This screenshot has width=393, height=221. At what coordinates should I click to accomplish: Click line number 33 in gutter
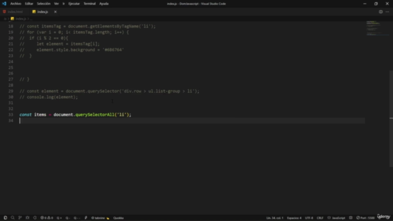[11, 115]
